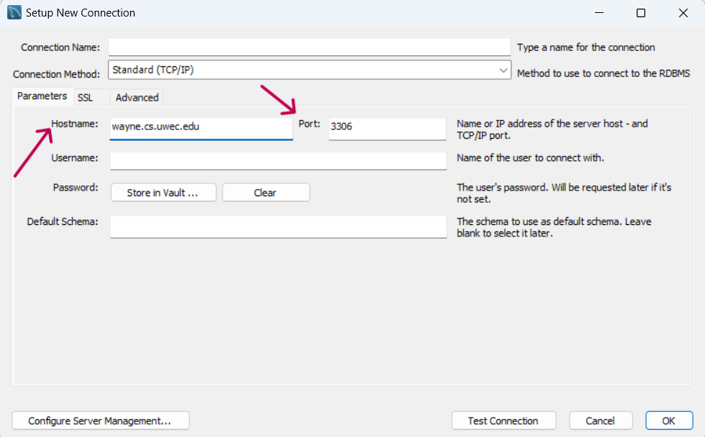The image size is (705, 437).
Task: Click the Connection Name input field
Action: [x=309, y=47]
